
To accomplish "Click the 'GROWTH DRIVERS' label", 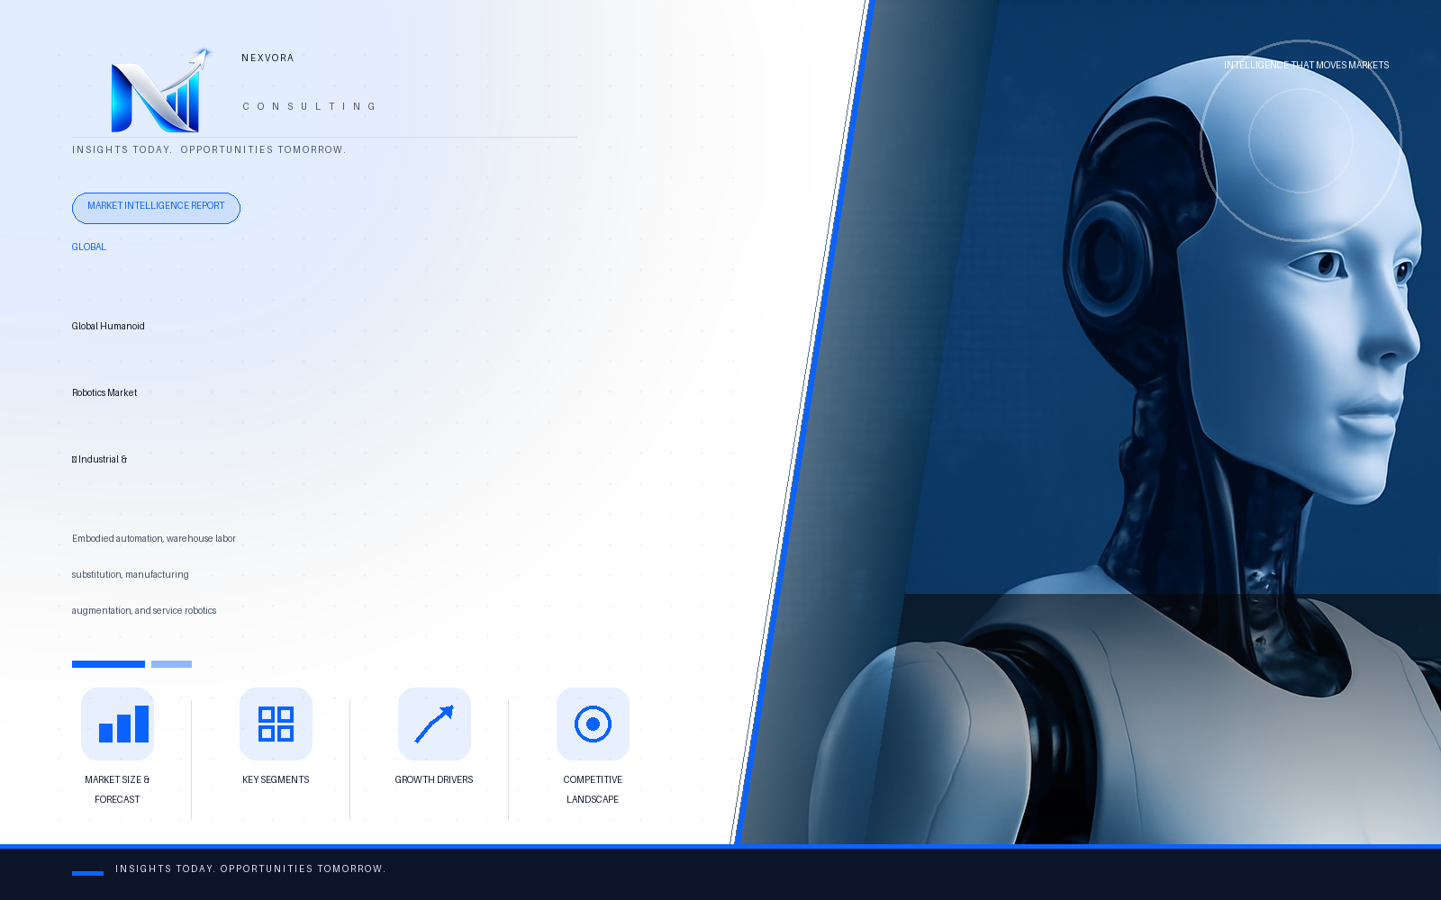I will click(434, 779).
